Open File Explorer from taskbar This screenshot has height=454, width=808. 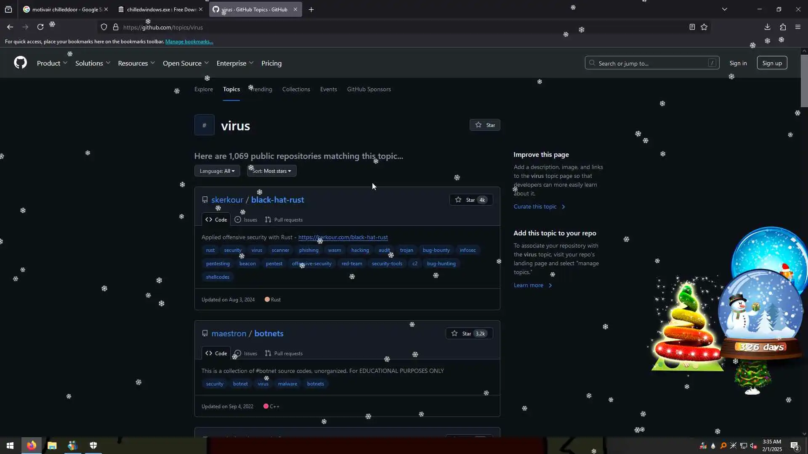pyautogui.click(x=52, y=446)
